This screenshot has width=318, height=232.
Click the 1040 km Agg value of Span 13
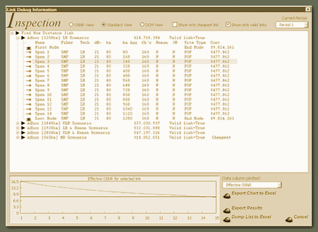127,109
